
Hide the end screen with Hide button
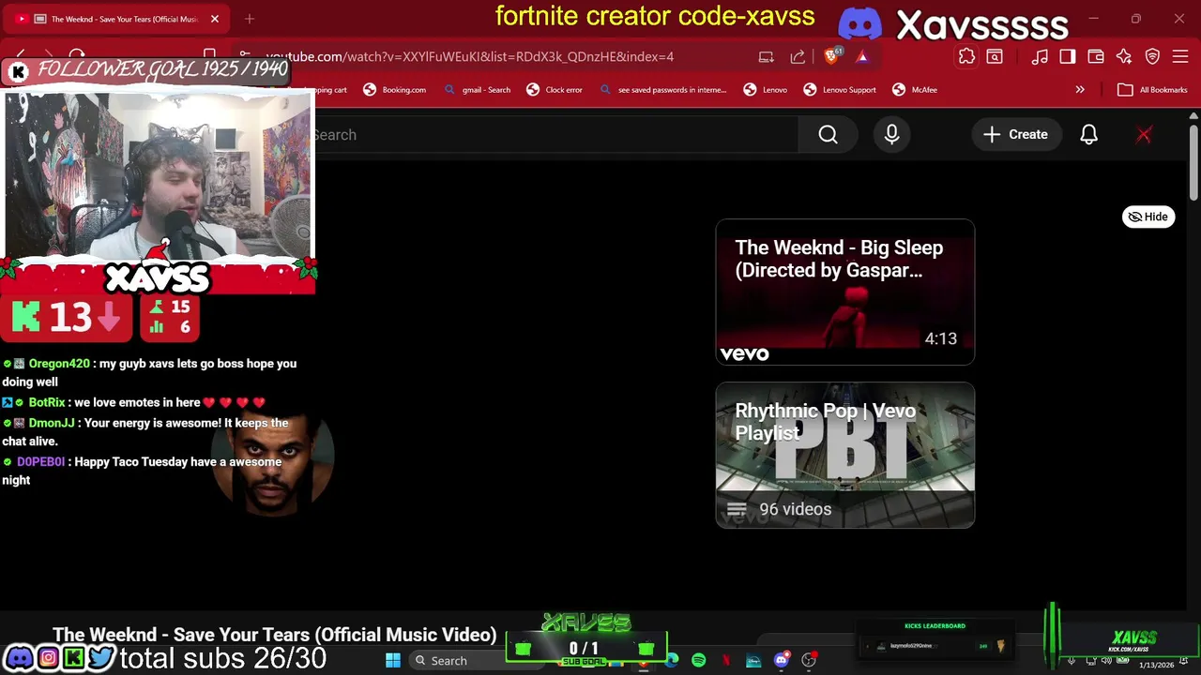click(x=1148, y=217)
